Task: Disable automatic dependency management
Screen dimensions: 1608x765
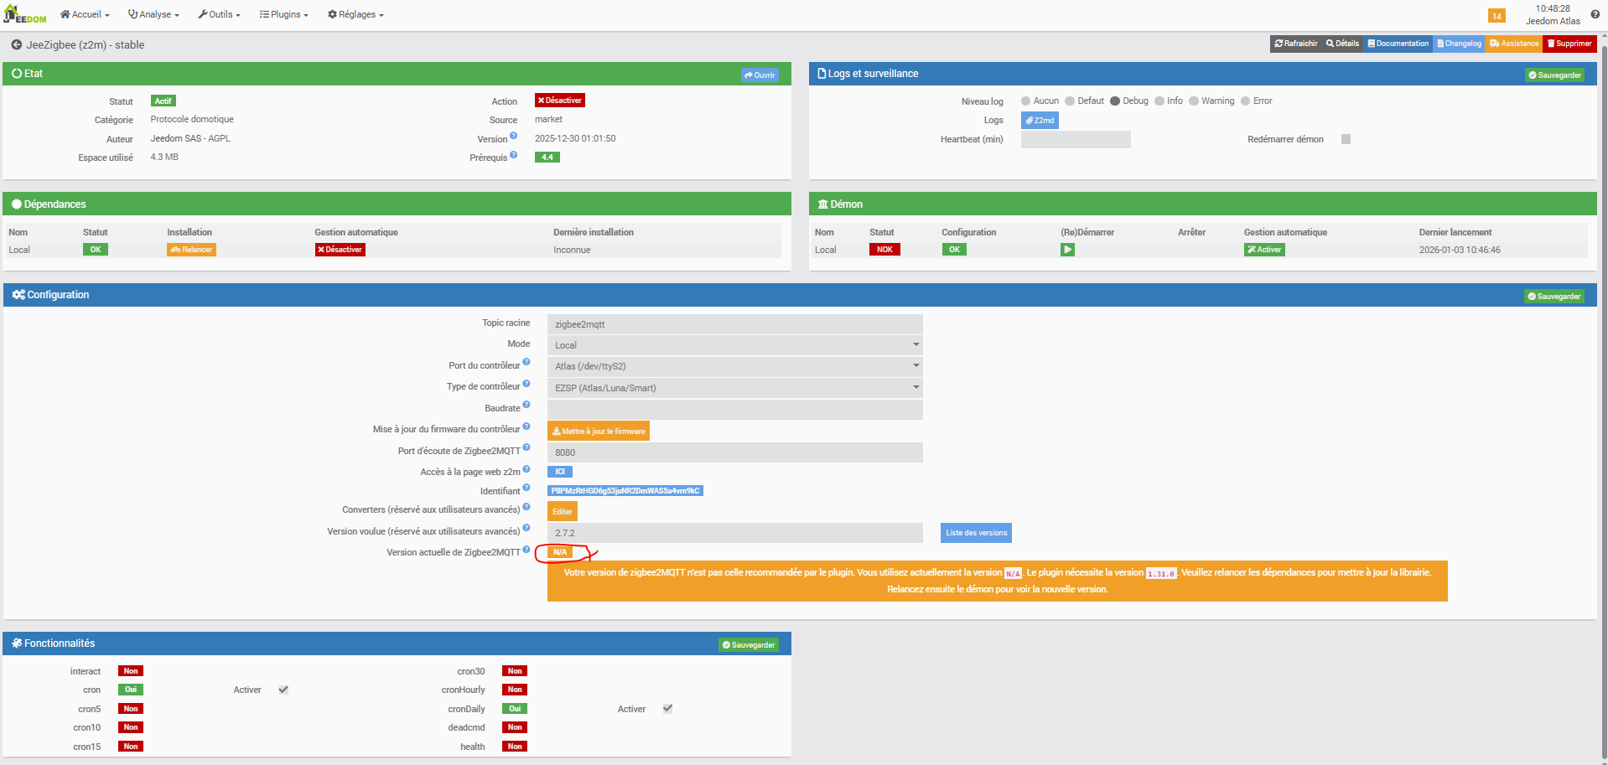Action: coord(340,250)
